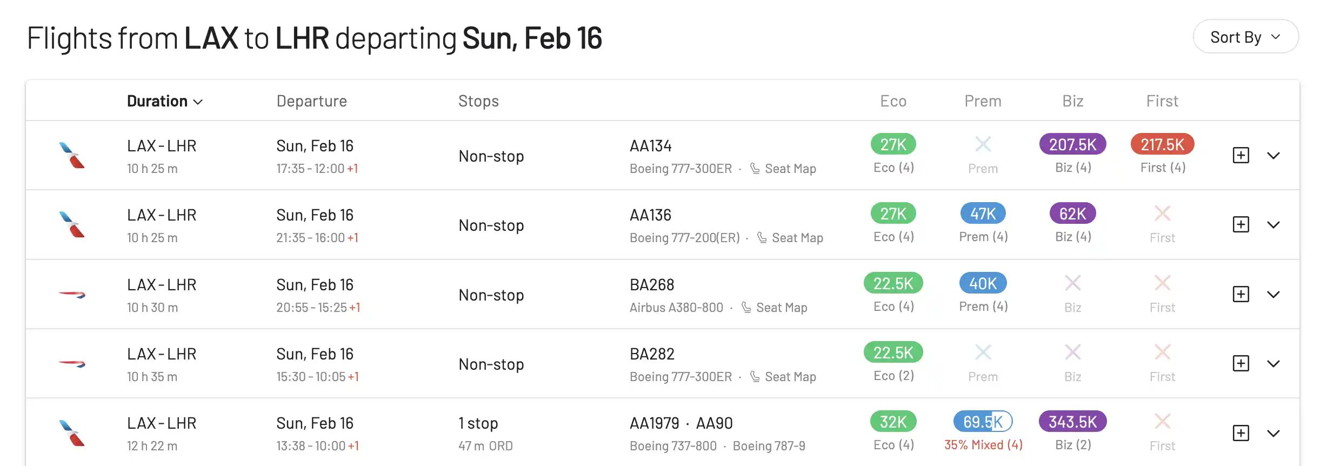
Task: Click unavailable First X icon on BA268
Action: click(x=1162, y=283)
